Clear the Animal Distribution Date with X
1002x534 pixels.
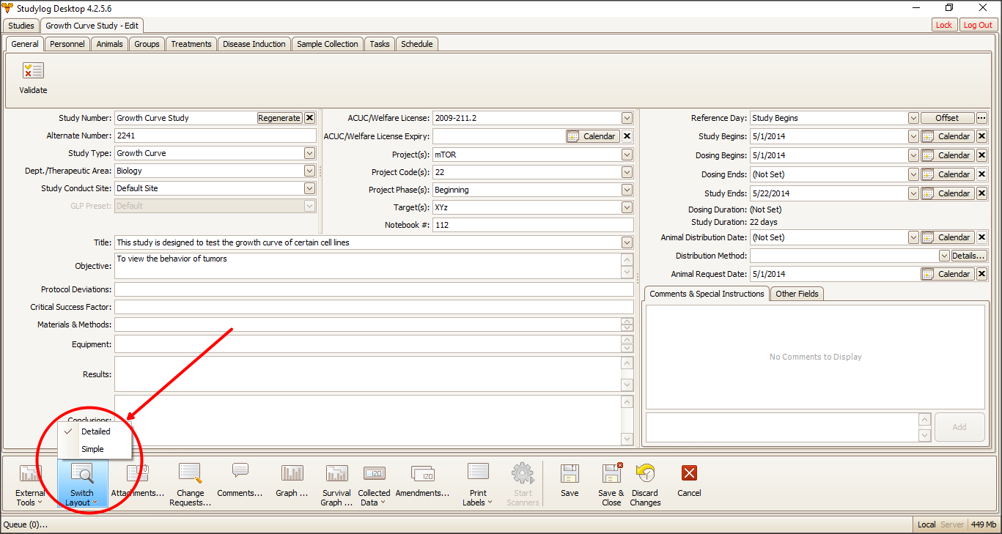(x=982, y=237)
